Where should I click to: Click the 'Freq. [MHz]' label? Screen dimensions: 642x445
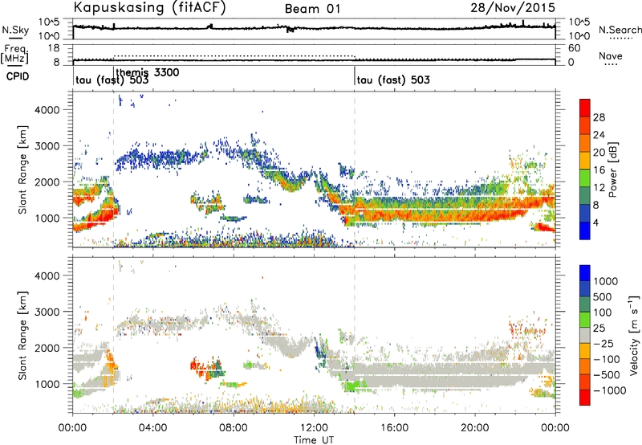click(x=14, y=54)
